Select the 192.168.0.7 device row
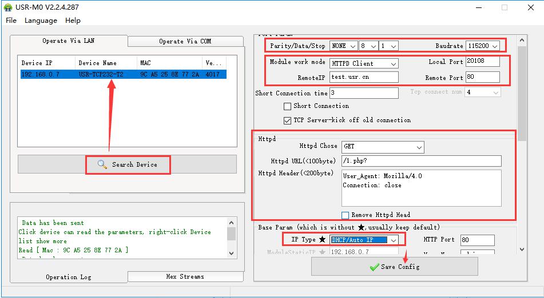Screen dimensions: 544x298 click(x=124, y=74)
